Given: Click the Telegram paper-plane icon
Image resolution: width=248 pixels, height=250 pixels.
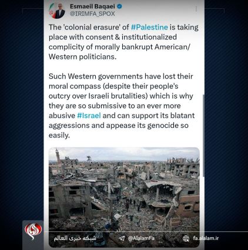Looking at the screenshot, I should coord(122,238).
